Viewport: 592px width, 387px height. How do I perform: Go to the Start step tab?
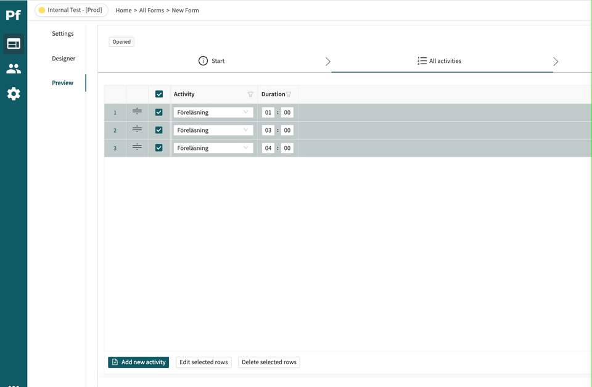(212, 61)
